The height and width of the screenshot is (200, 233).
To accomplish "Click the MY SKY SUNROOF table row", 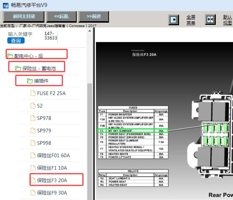I will pos(133,131).
